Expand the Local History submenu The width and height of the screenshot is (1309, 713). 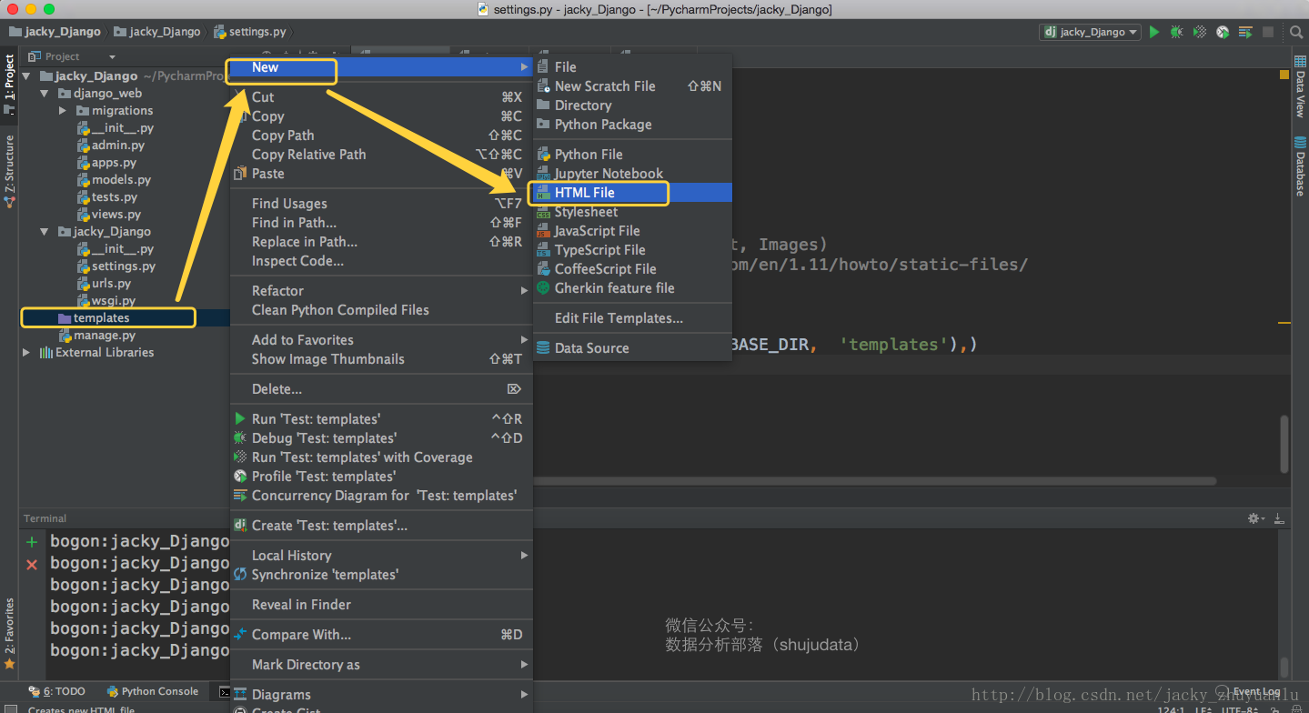381,556
